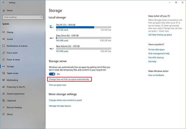Click the Remote Desktop icon
This screenshot has width=186, height=129.
pos(3,107)
